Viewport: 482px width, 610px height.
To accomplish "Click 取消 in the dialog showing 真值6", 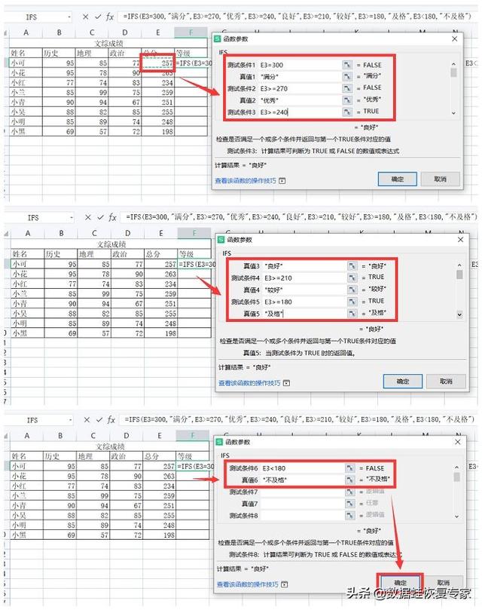I will coord(444,583).
